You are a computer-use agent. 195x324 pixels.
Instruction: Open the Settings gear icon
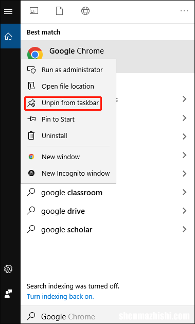tap(8, 269)
